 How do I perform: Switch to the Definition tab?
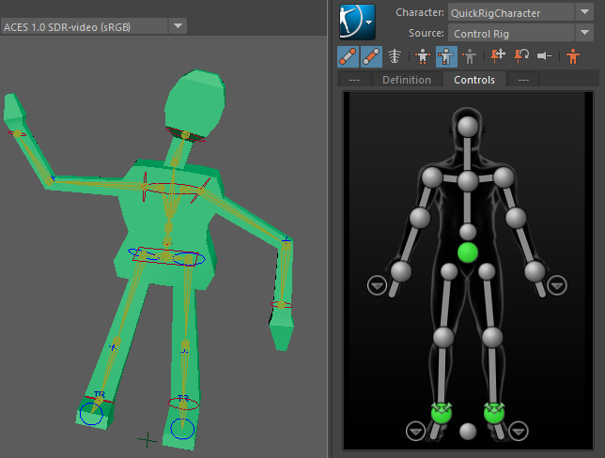click(x=406, y=80)
